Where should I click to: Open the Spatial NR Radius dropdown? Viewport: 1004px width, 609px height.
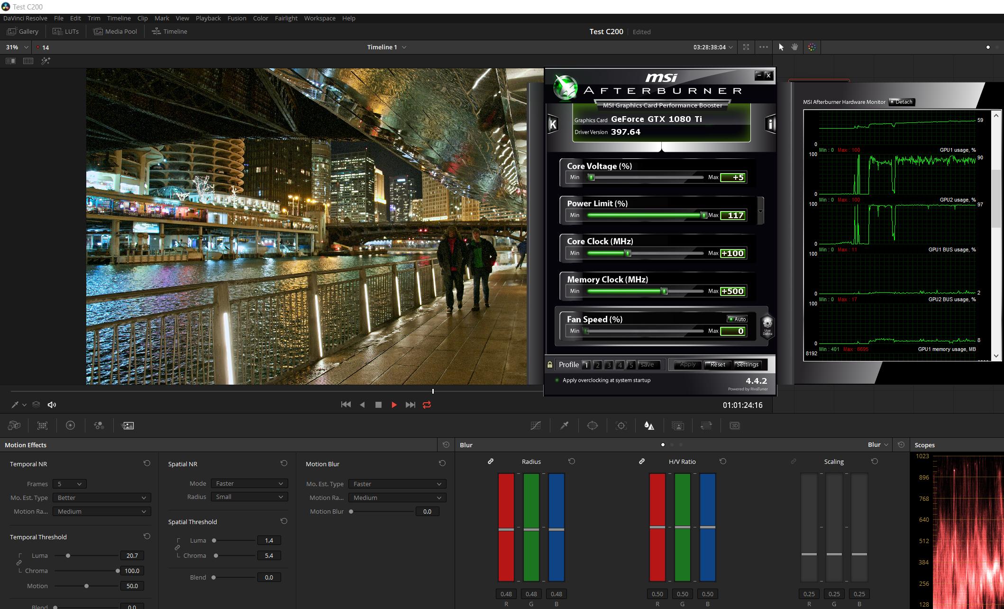249,497
